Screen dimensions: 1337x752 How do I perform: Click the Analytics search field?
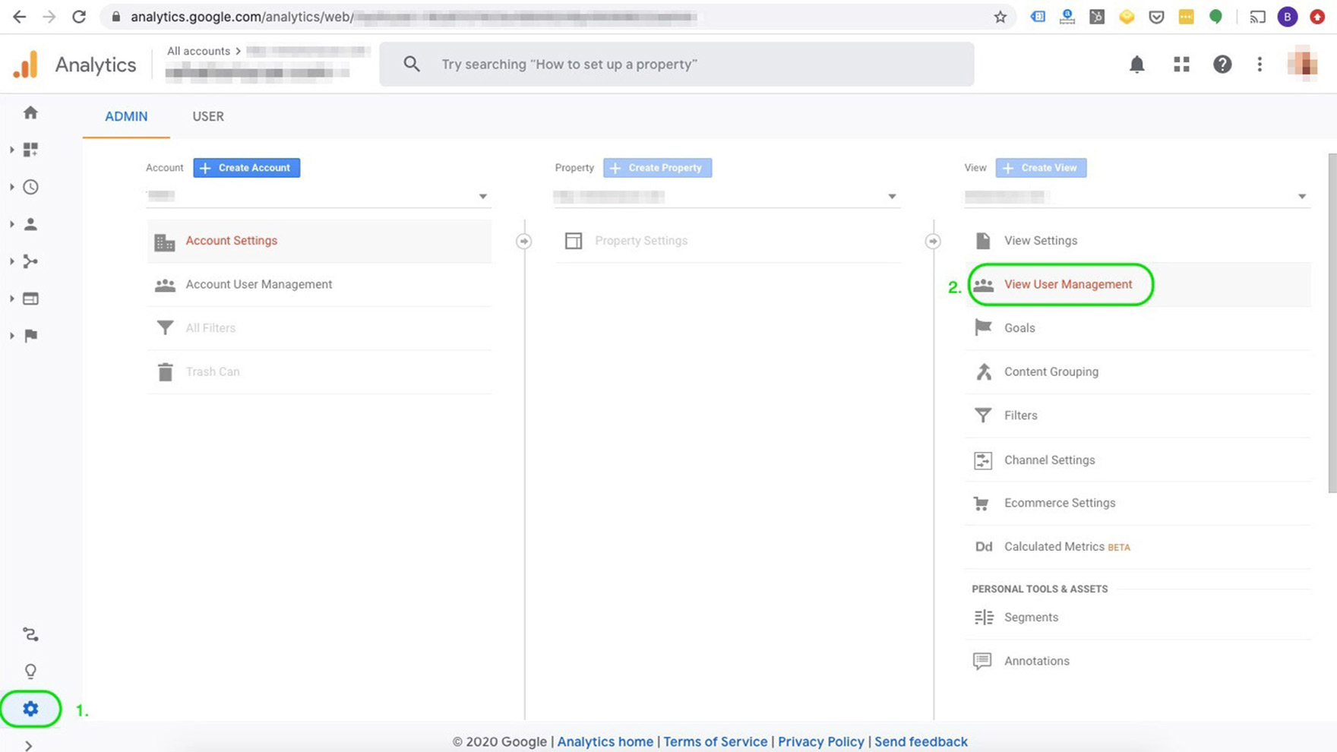coord(676,65)
